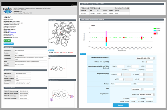
Task: Toggle the DI(MP2) display checkbox
Action: pos(147,101)
